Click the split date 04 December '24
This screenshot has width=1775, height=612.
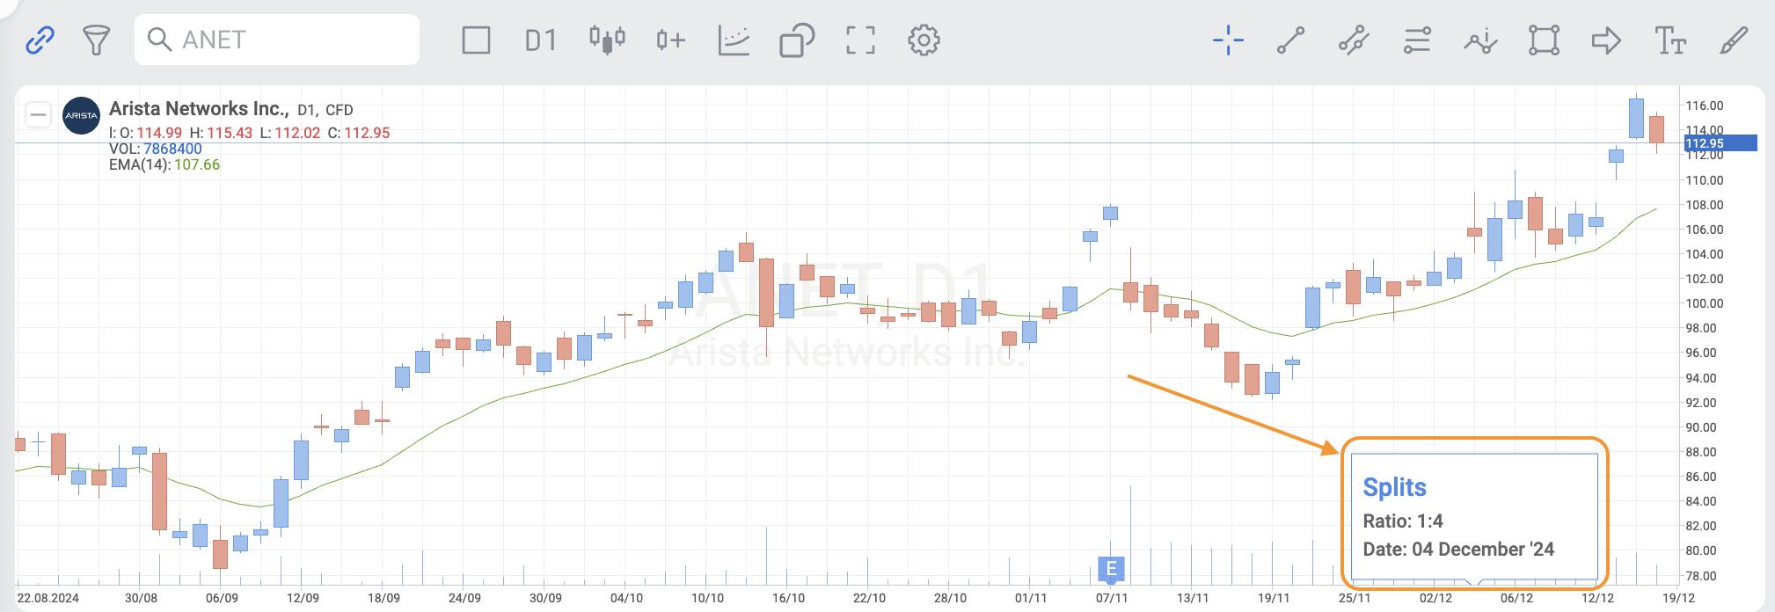pos(1483,550)
